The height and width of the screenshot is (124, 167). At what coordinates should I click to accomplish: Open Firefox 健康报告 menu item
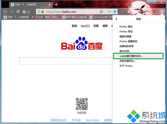pyautogui.click(x=139, y=41)
